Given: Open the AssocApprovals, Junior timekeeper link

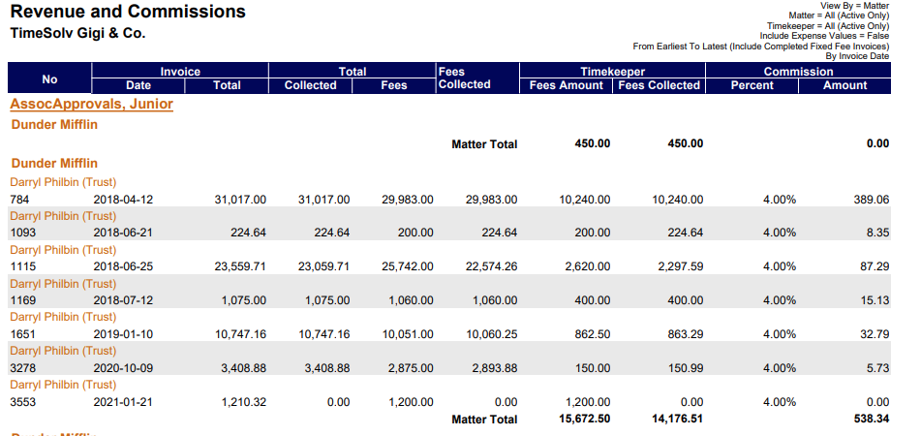Looking at the screenshot, I should (91, 104).
